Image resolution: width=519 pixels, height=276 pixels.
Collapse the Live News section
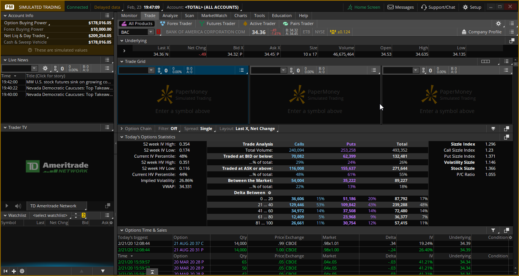coord(5,60)
